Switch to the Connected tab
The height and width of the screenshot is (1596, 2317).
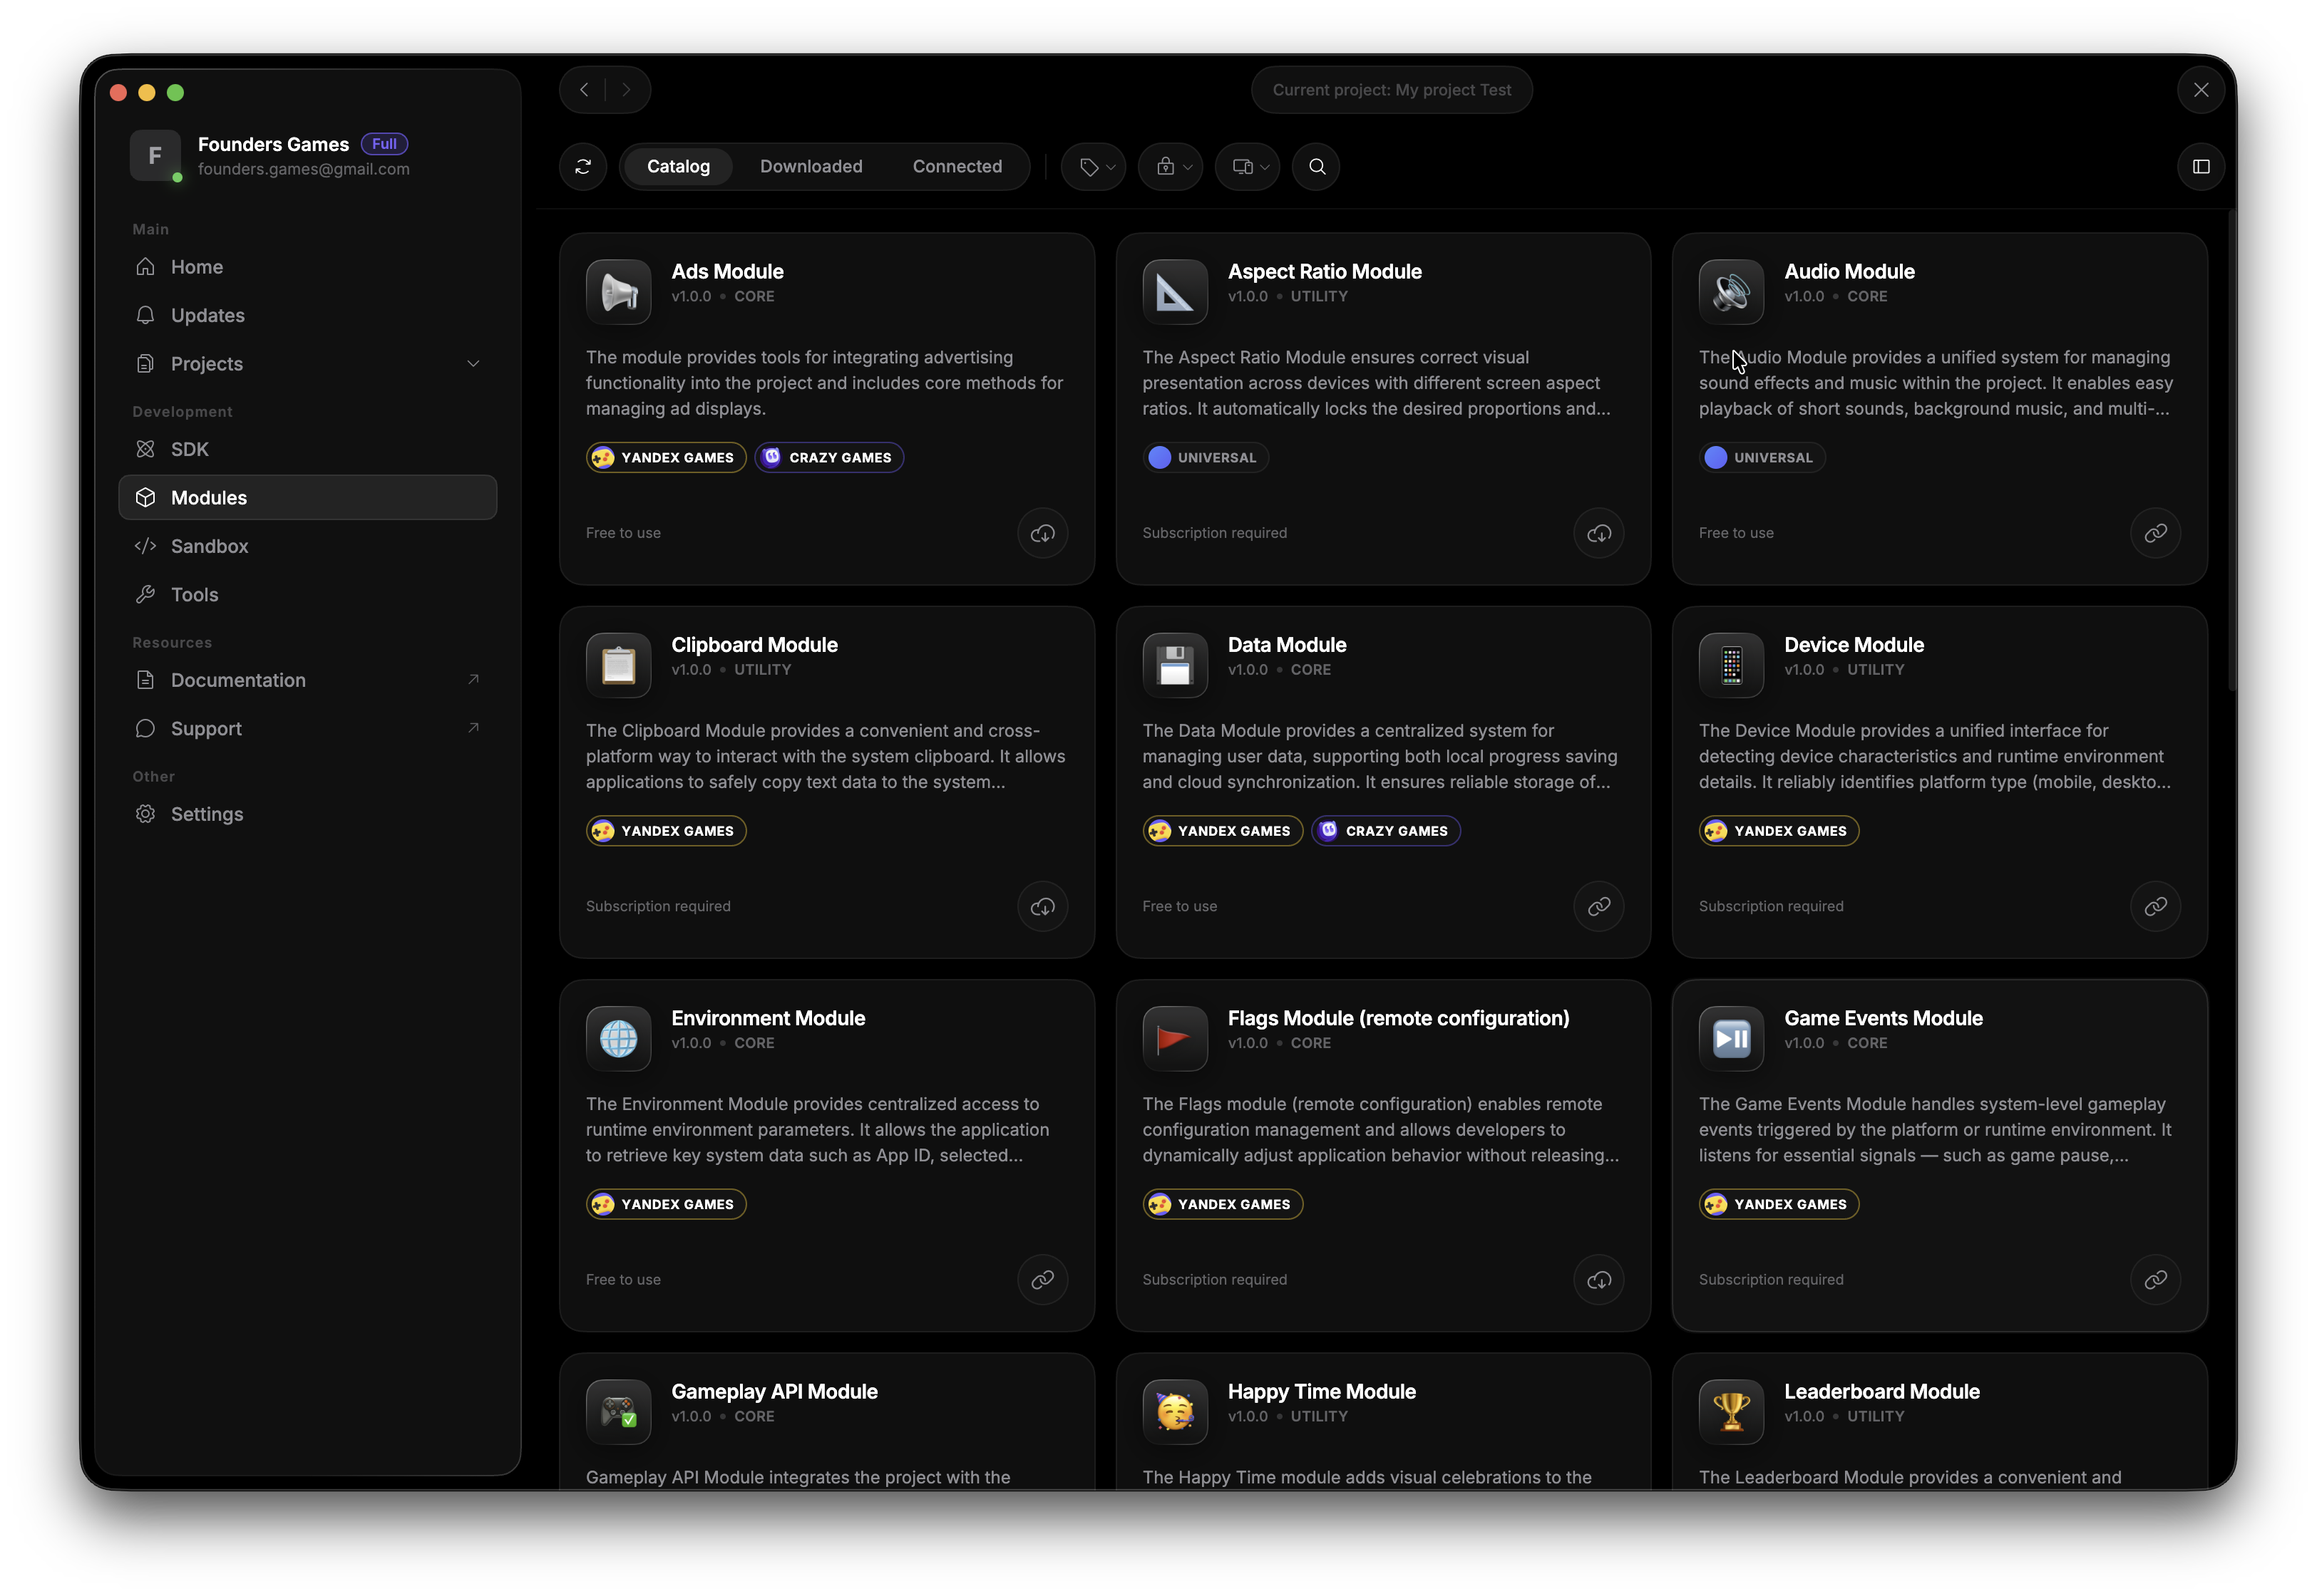(957, 167)
